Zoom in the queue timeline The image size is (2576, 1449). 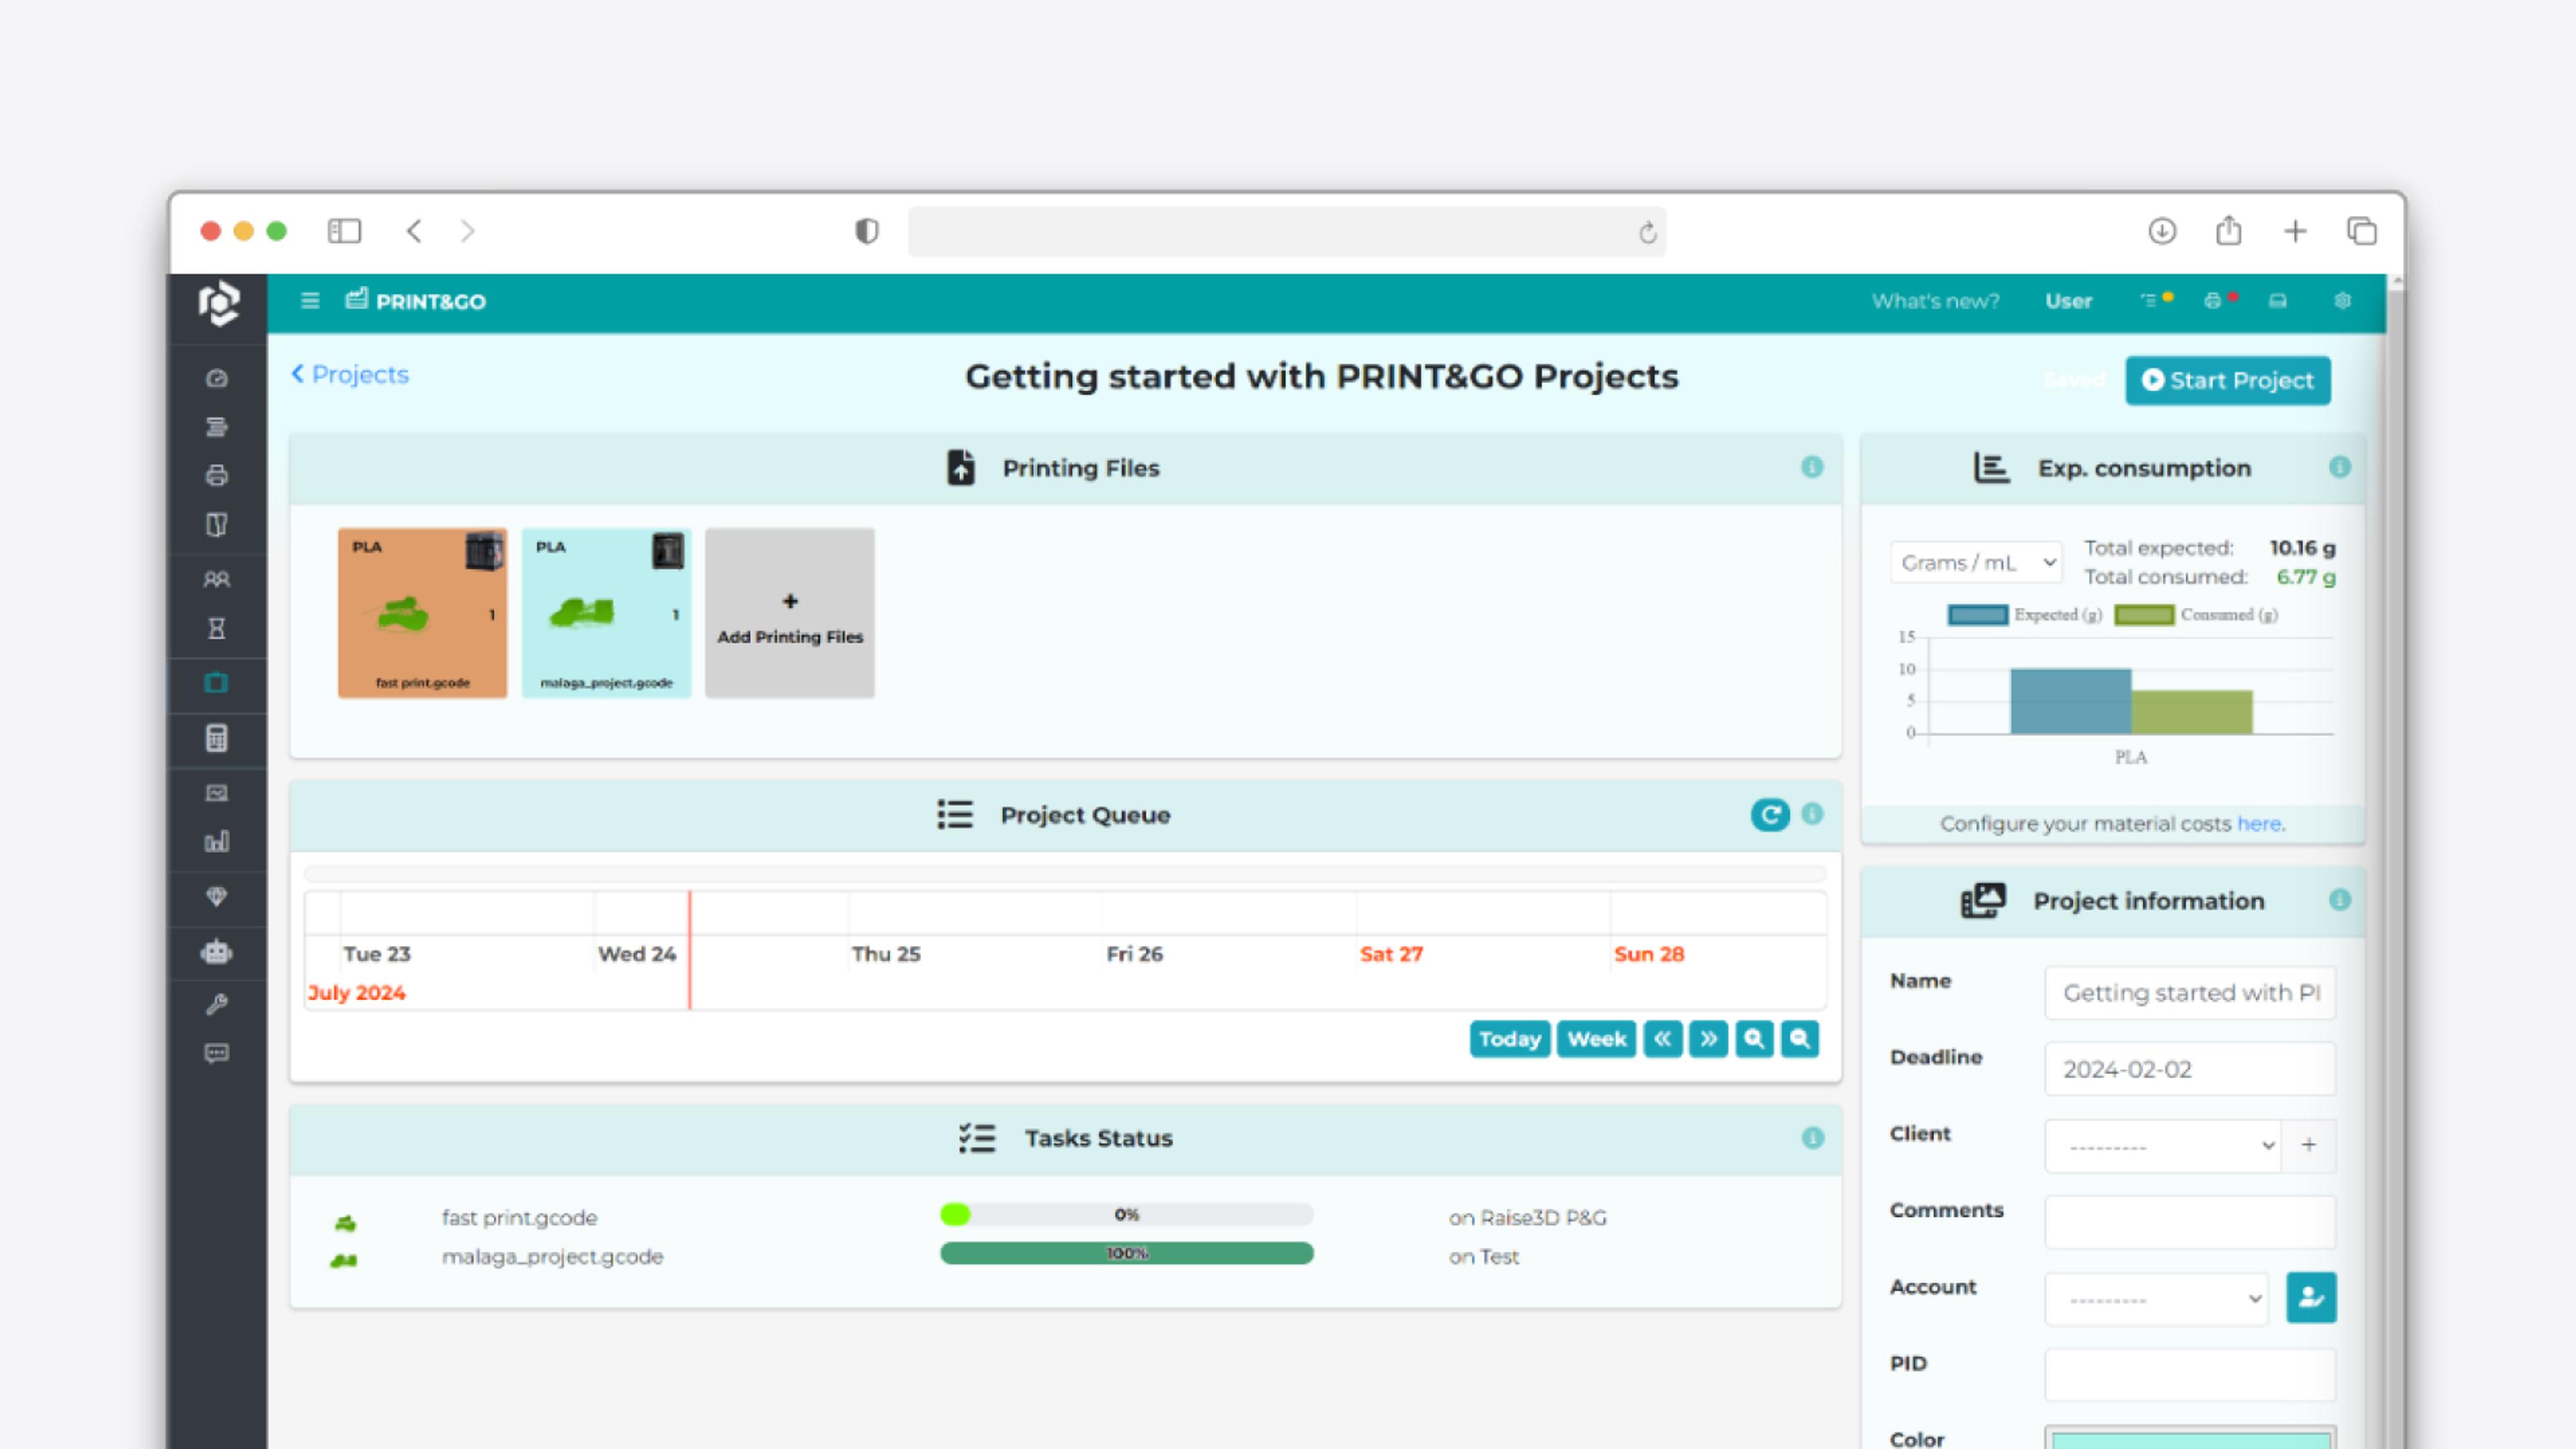click(x=1753, y=1039)
